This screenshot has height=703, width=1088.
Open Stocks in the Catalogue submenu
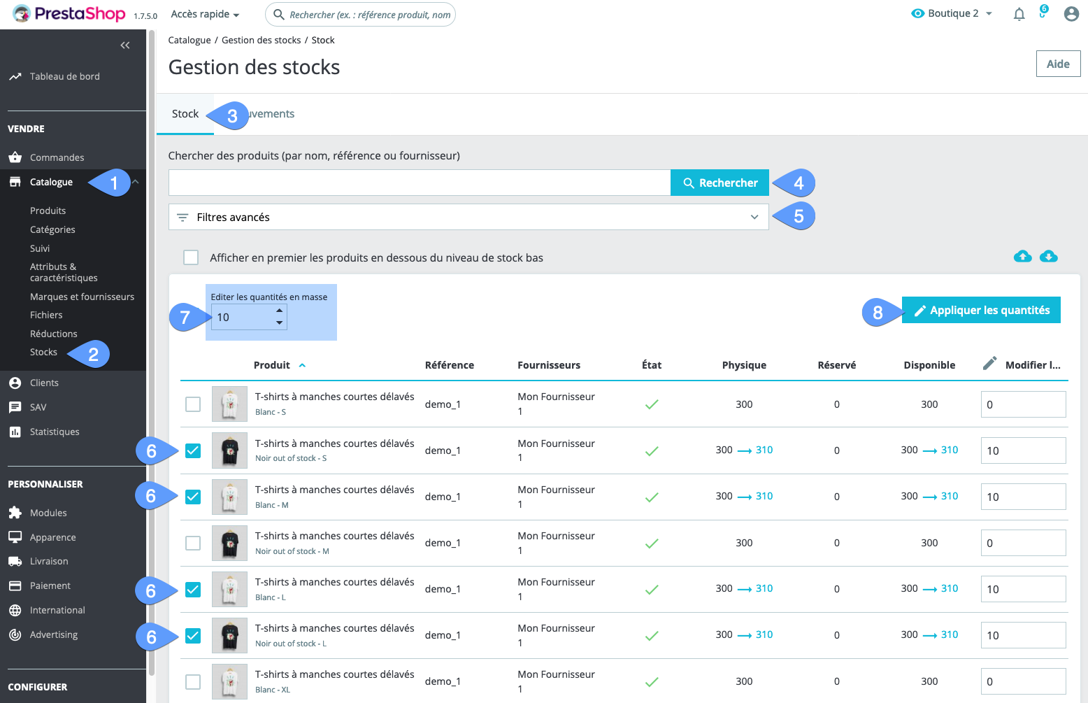tap(43, 352)
